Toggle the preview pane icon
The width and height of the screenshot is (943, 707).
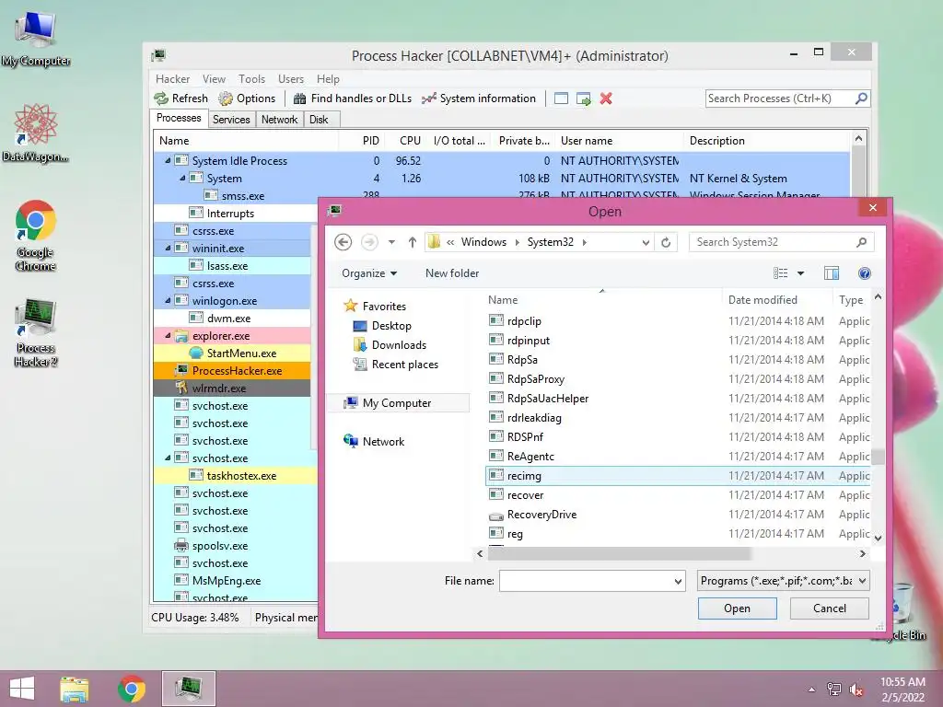[832, 273]
